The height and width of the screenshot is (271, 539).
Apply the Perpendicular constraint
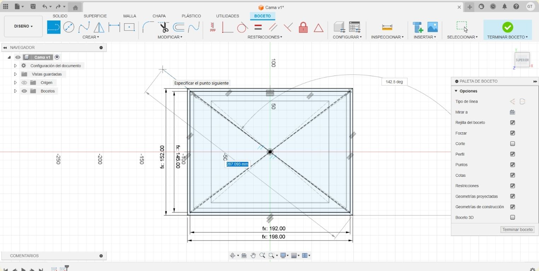pos(288,27)
